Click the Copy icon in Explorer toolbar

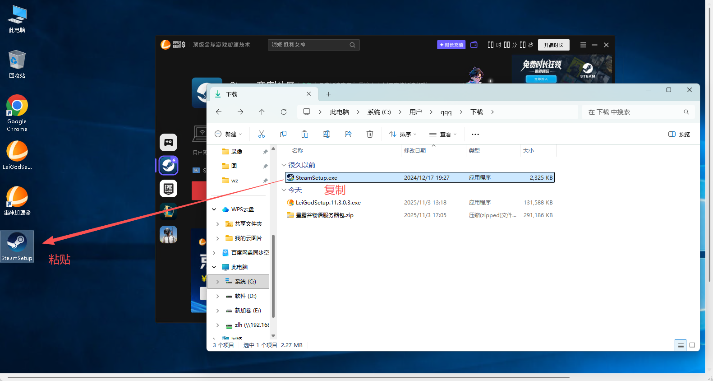tap(283, 134)
